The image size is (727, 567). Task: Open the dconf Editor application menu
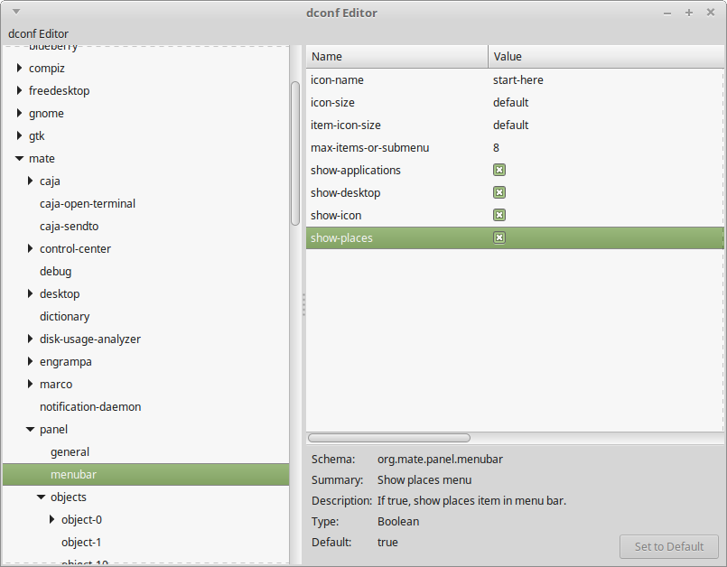pyautogui.click(x=38, y=33)
